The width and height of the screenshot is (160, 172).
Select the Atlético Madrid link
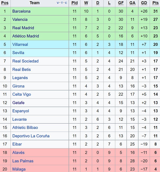click(x=26, y=36)
